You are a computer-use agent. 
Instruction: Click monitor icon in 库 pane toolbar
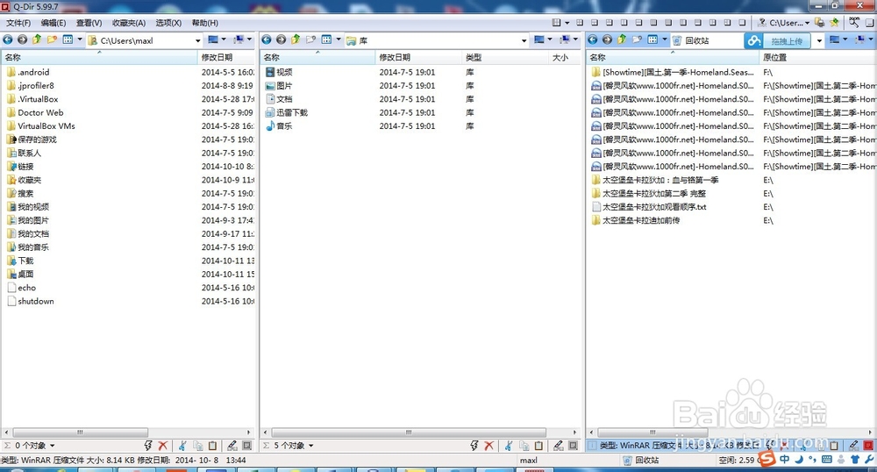[x=539, y=39]
